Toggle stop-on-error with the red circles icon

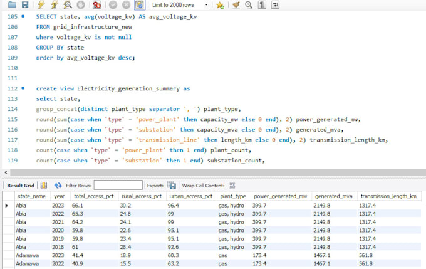96,4
